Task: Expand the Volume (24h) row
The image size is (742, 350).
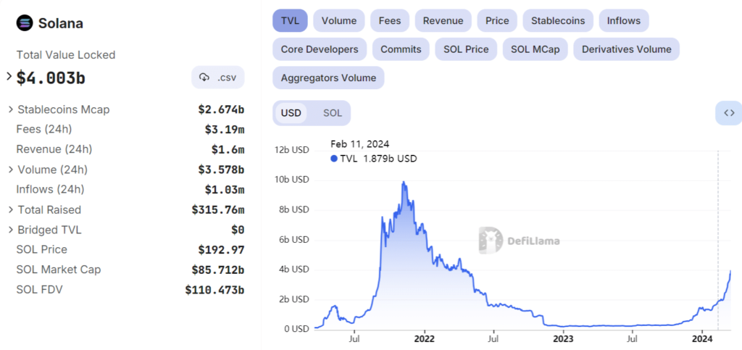Action: pyautogui.click(x=11, y=170)
